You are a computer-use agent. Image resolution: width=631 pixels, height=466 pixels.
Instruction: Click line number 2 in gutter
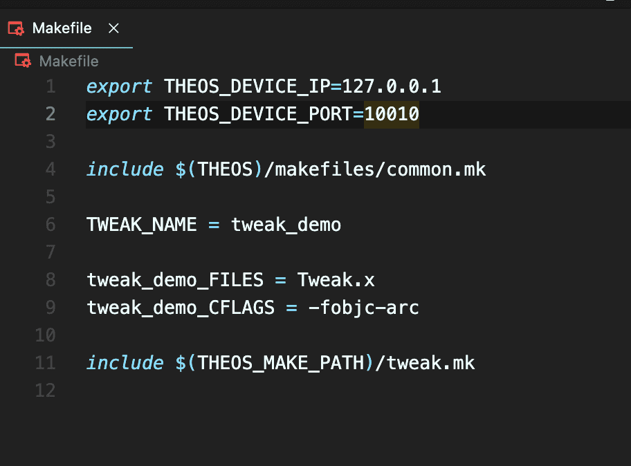[51, 114]
